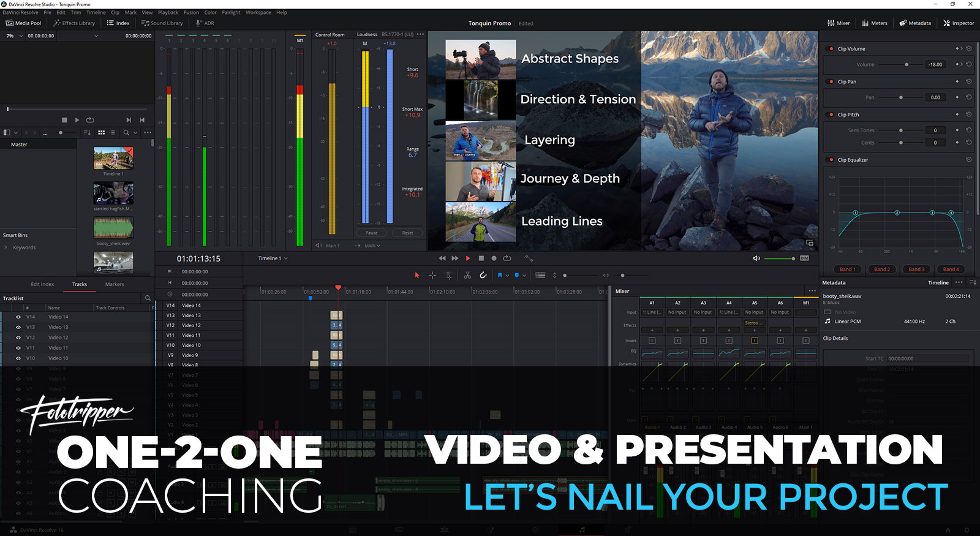
Task: Toggle the DIM monitoring button
Action: [x=804, y=259]
